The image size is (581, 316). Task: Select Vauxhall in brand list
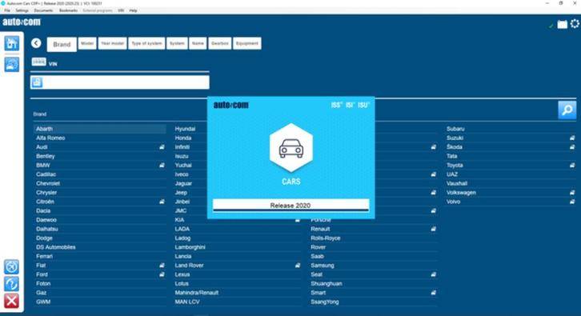(x=457, y=183)
